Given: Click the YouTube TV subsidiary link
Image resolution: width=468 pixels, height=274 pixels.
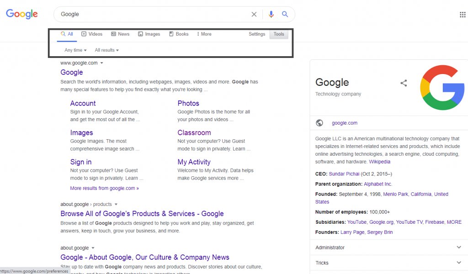Looking at the screenshot, I should (409, 222).
